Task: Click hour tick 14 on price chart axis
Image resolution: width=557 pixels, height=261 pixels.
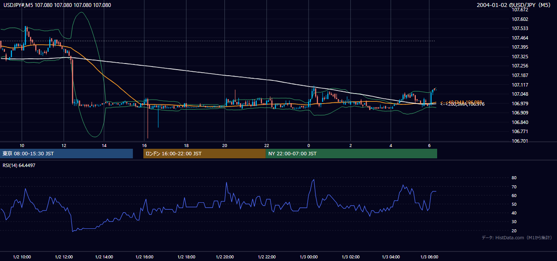Action: (104, 145)
